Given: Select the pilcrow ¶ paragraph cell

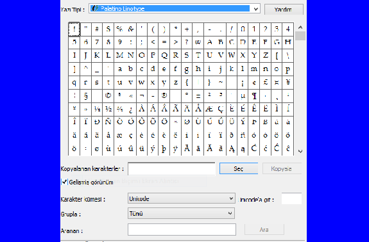Looking at the screenshot, I should click(254, 96).
